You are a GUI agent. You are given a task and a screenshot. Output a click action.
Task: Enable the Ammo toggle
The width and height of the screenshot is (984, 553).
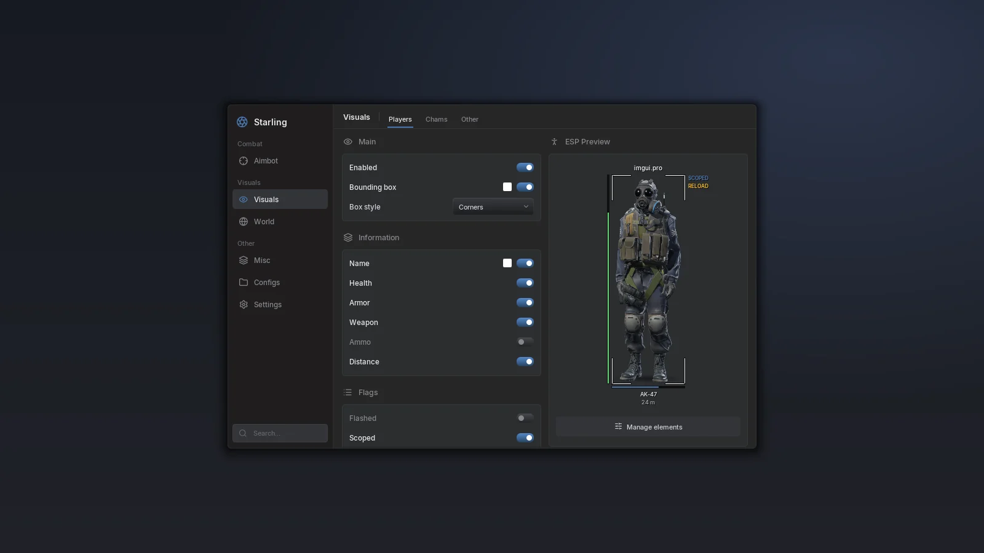pyautogui.click(x=525, y=342)
